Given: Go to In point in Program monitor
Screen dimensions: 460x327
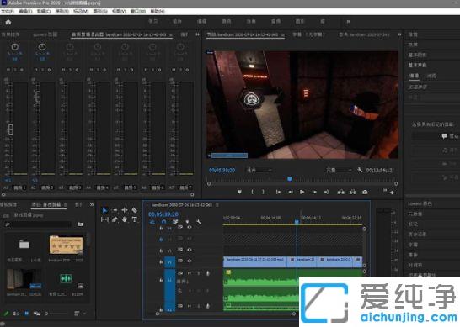Looking at the screenshot, I should pyautogui.click(x=278, y=192).
